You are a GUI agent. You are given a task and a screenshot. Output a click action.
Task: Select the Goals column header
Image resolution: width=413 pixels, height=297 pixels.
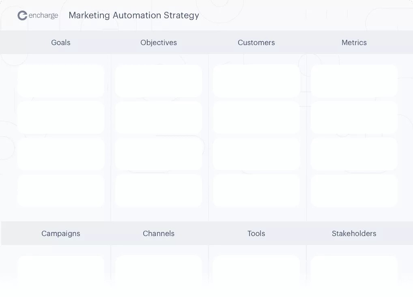[x=61, y=43]
